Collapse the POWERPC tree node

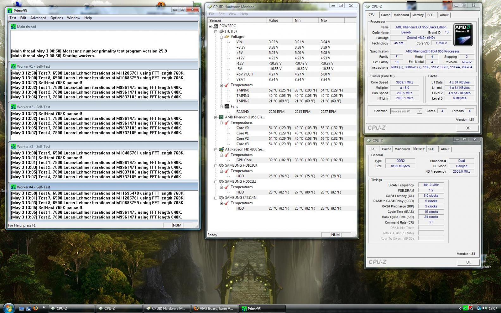click(210, 26)
